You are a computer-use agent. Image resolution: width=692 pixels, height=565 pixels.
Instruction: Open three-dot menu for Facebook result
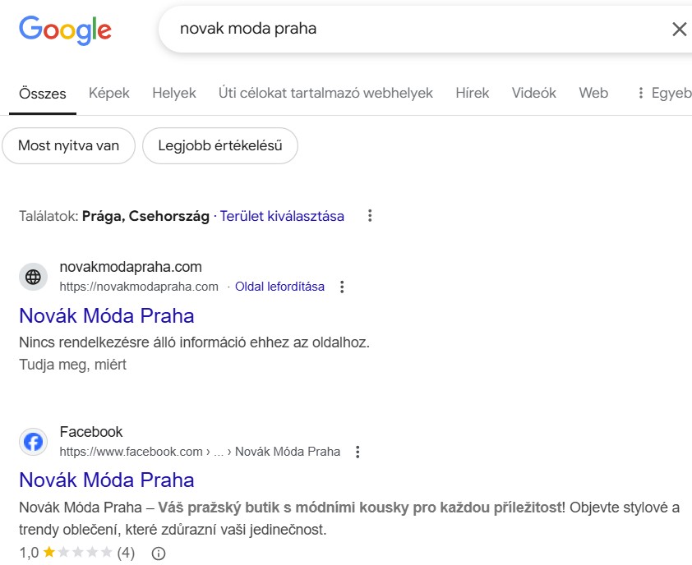click(x=358, y=452)
